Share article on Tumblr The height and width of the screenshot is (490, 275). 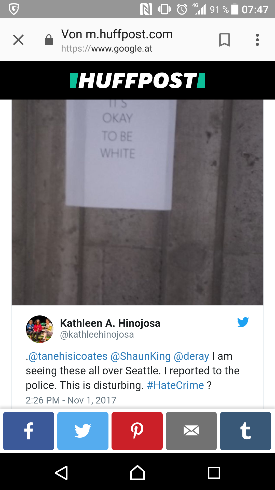coord(245,431)
